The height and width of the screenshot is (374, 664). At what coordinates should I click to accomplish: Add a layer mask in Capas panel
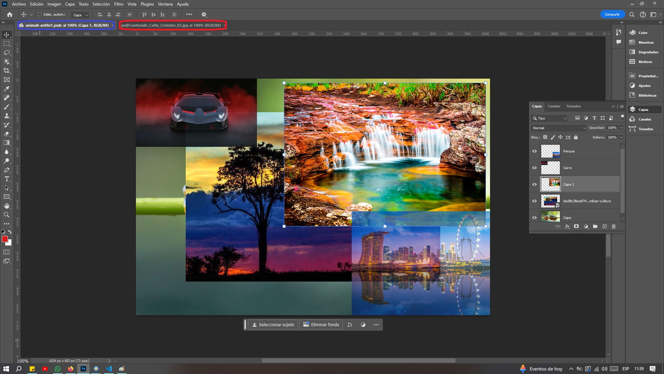click(x=576, y=226)
